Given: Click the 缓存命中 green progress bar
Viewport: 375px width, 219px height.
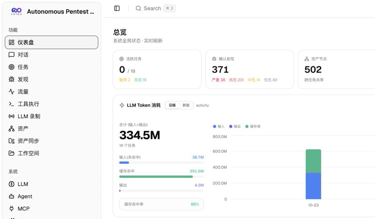Looking at the screenshot, I should pyautogui.click(x=156, y=176).
